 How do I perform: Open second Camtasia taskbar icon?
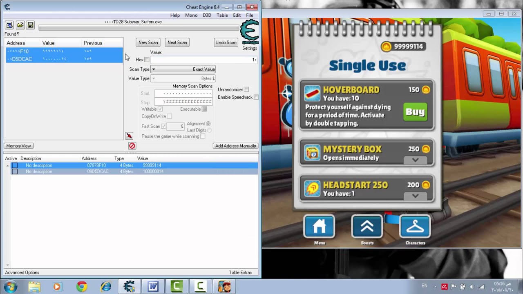[201, 287]
